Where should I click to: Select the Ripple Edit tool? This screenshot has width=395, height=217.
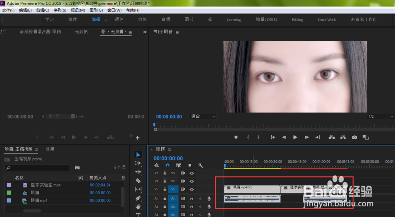point(138,172)
